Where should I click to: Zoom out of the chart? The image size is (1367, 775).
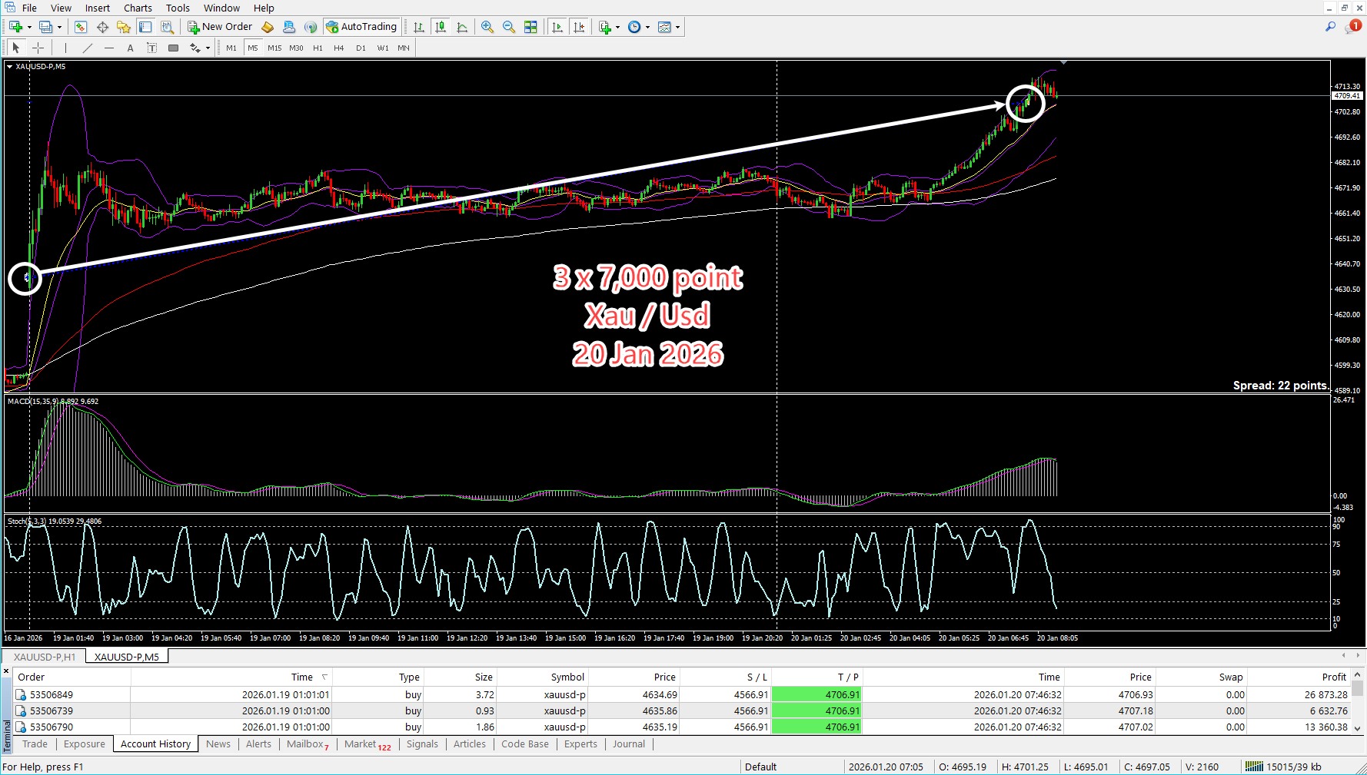point(509,27)
